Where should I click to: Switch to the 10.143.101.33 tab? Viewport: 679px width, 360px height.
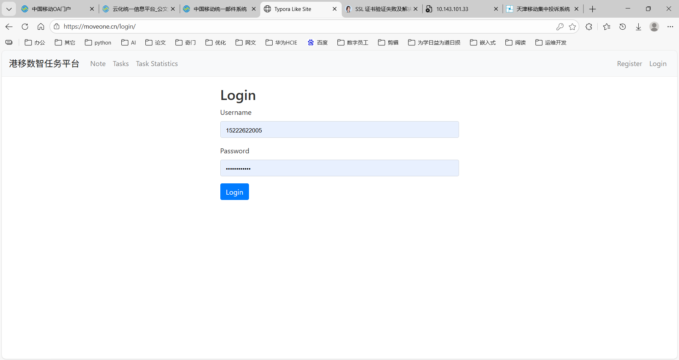coord(452,9)
